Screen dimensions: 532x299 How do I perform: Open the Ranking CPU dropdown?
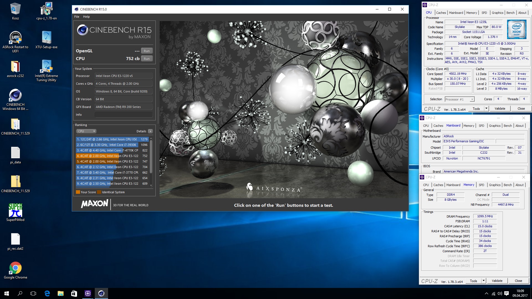click(x=86, y=131)
